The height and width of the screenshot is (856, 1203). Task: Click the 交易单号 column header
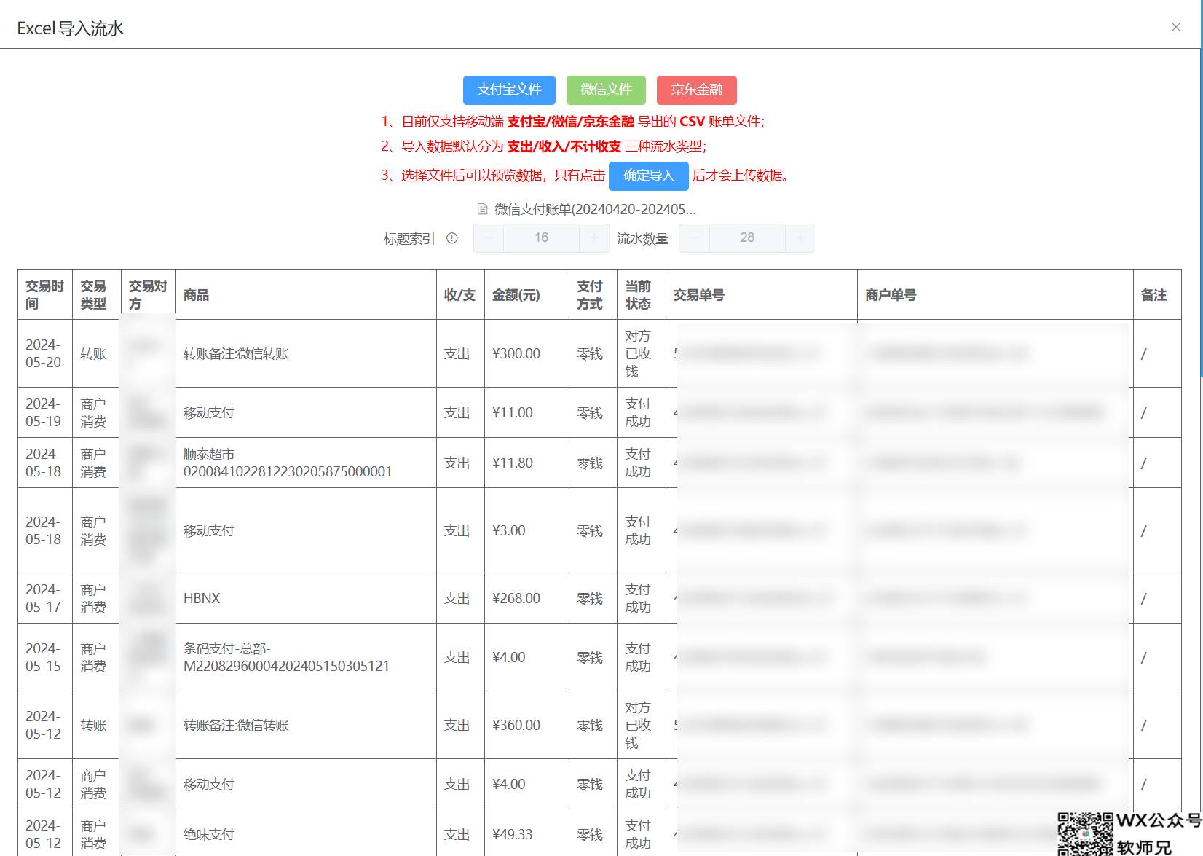(761, 294)
